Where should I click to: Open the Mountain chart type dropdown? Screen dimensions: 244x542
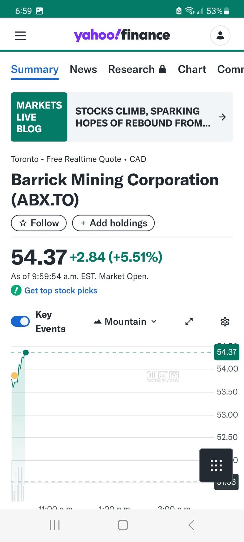point(125,322)
